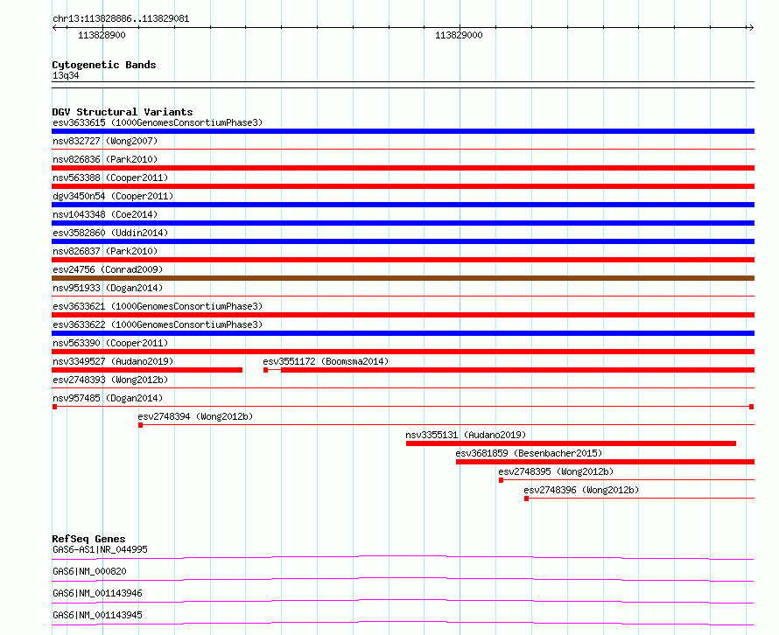Click the nsv1043348 blue variant bar
Viewport: 779px width, 635px height.
403,223
